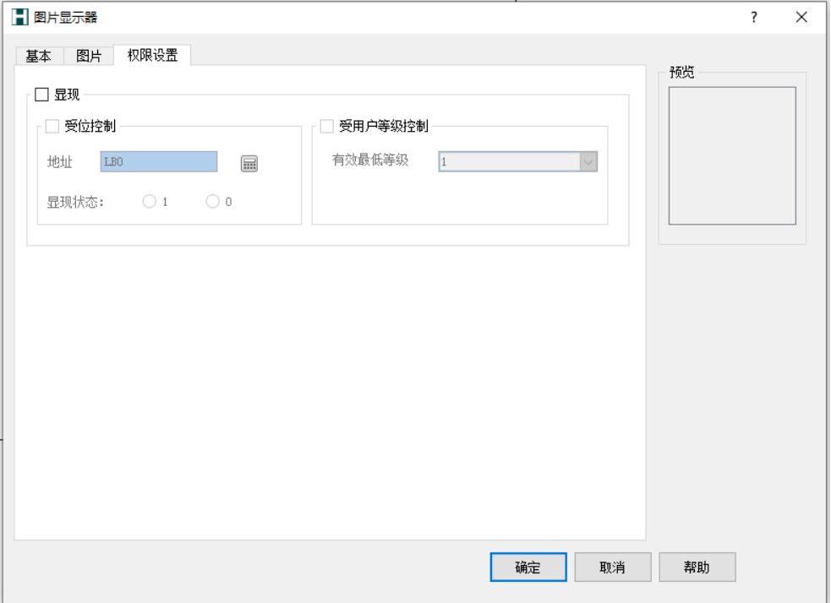Open the 有效最低等级 combo box

click(508, 162)
